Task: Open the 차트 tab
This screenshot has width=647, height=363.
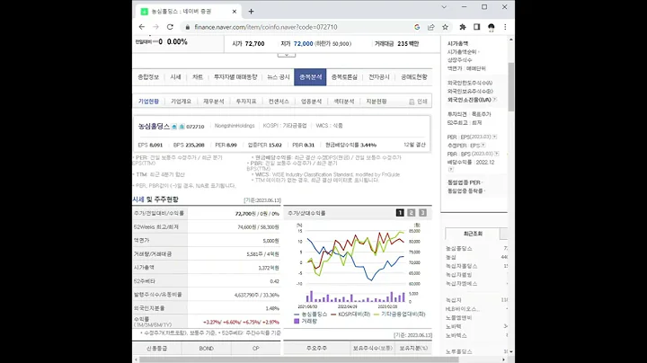Action: pyautogui.click(x=198, y=77)
